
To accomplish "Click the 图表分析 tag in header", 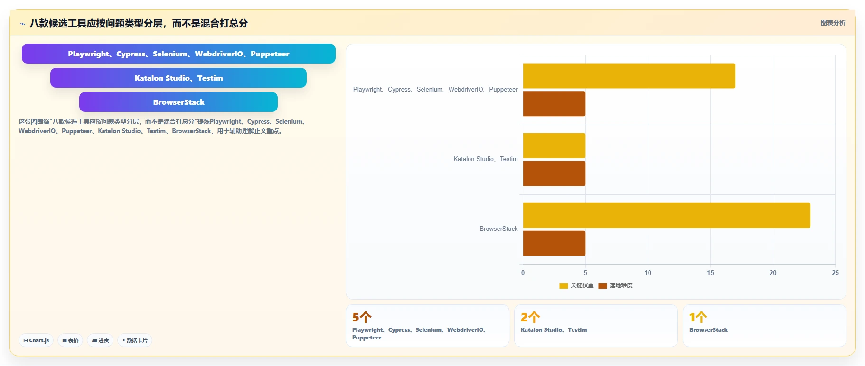I will (x=833, y=23).
